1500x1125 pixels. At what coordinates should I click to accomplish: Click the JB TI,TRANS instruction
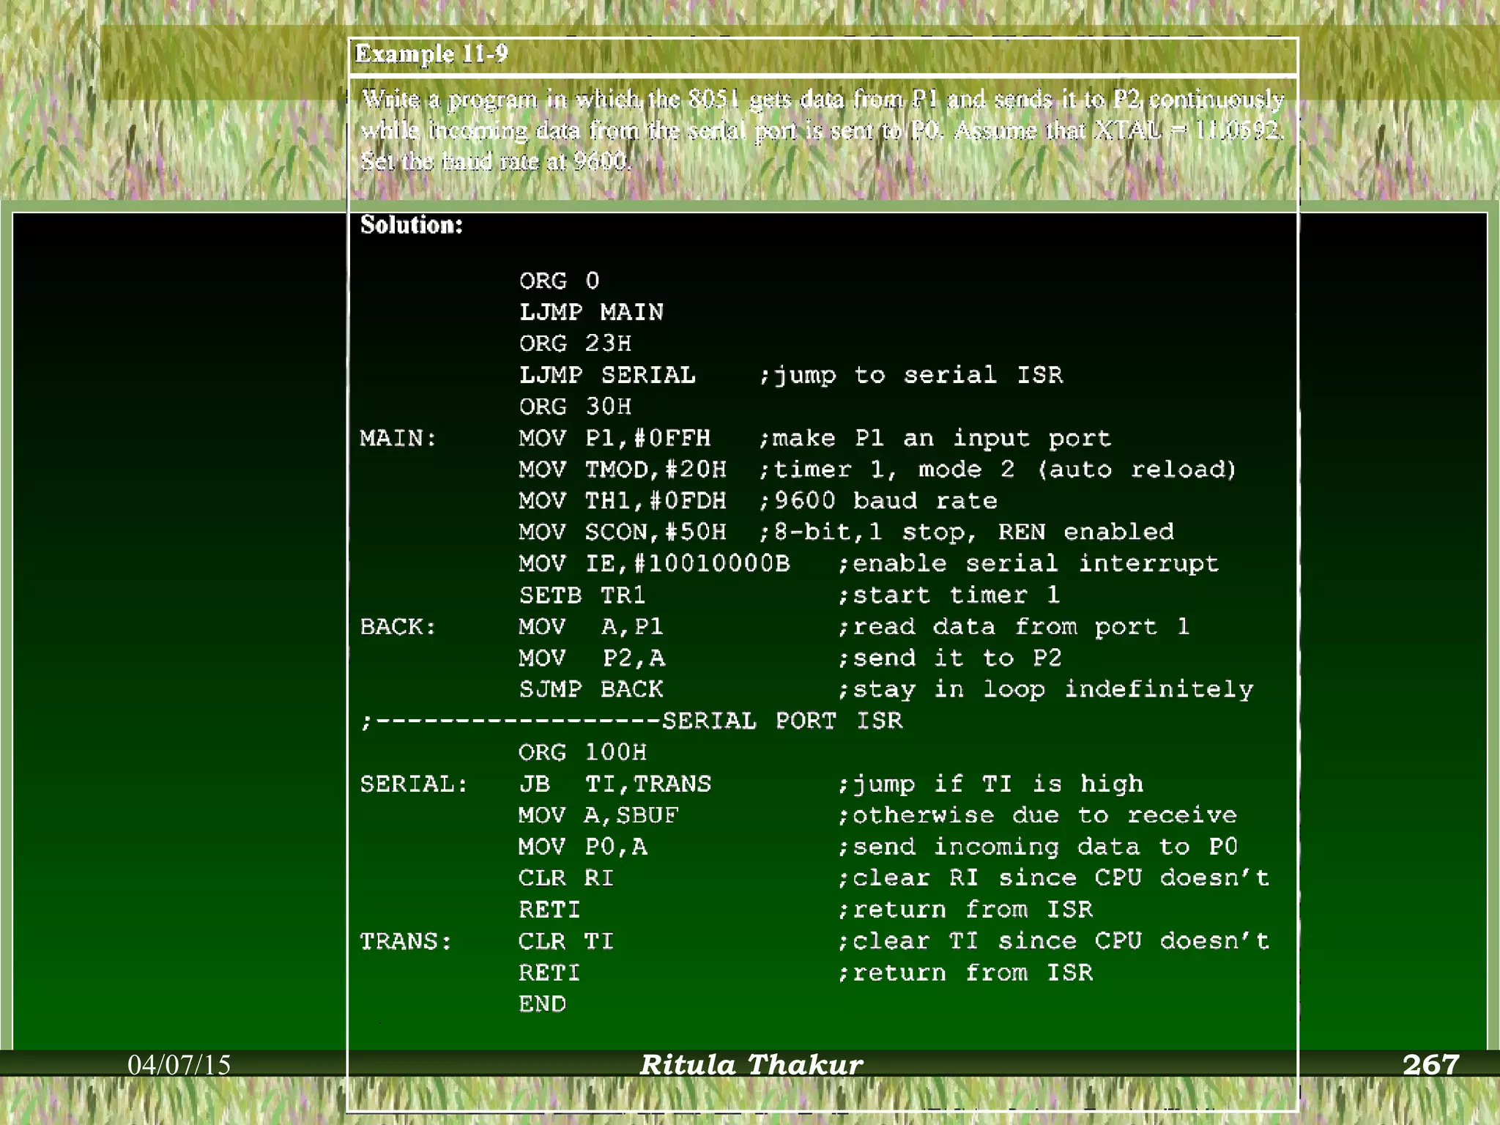pos(615,784)
